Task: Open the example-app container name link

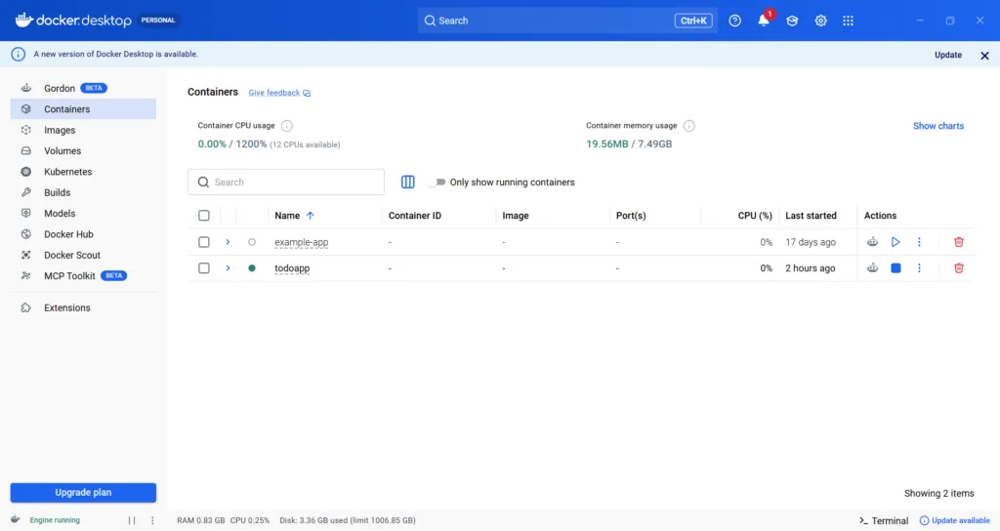Action: [301, 242]
